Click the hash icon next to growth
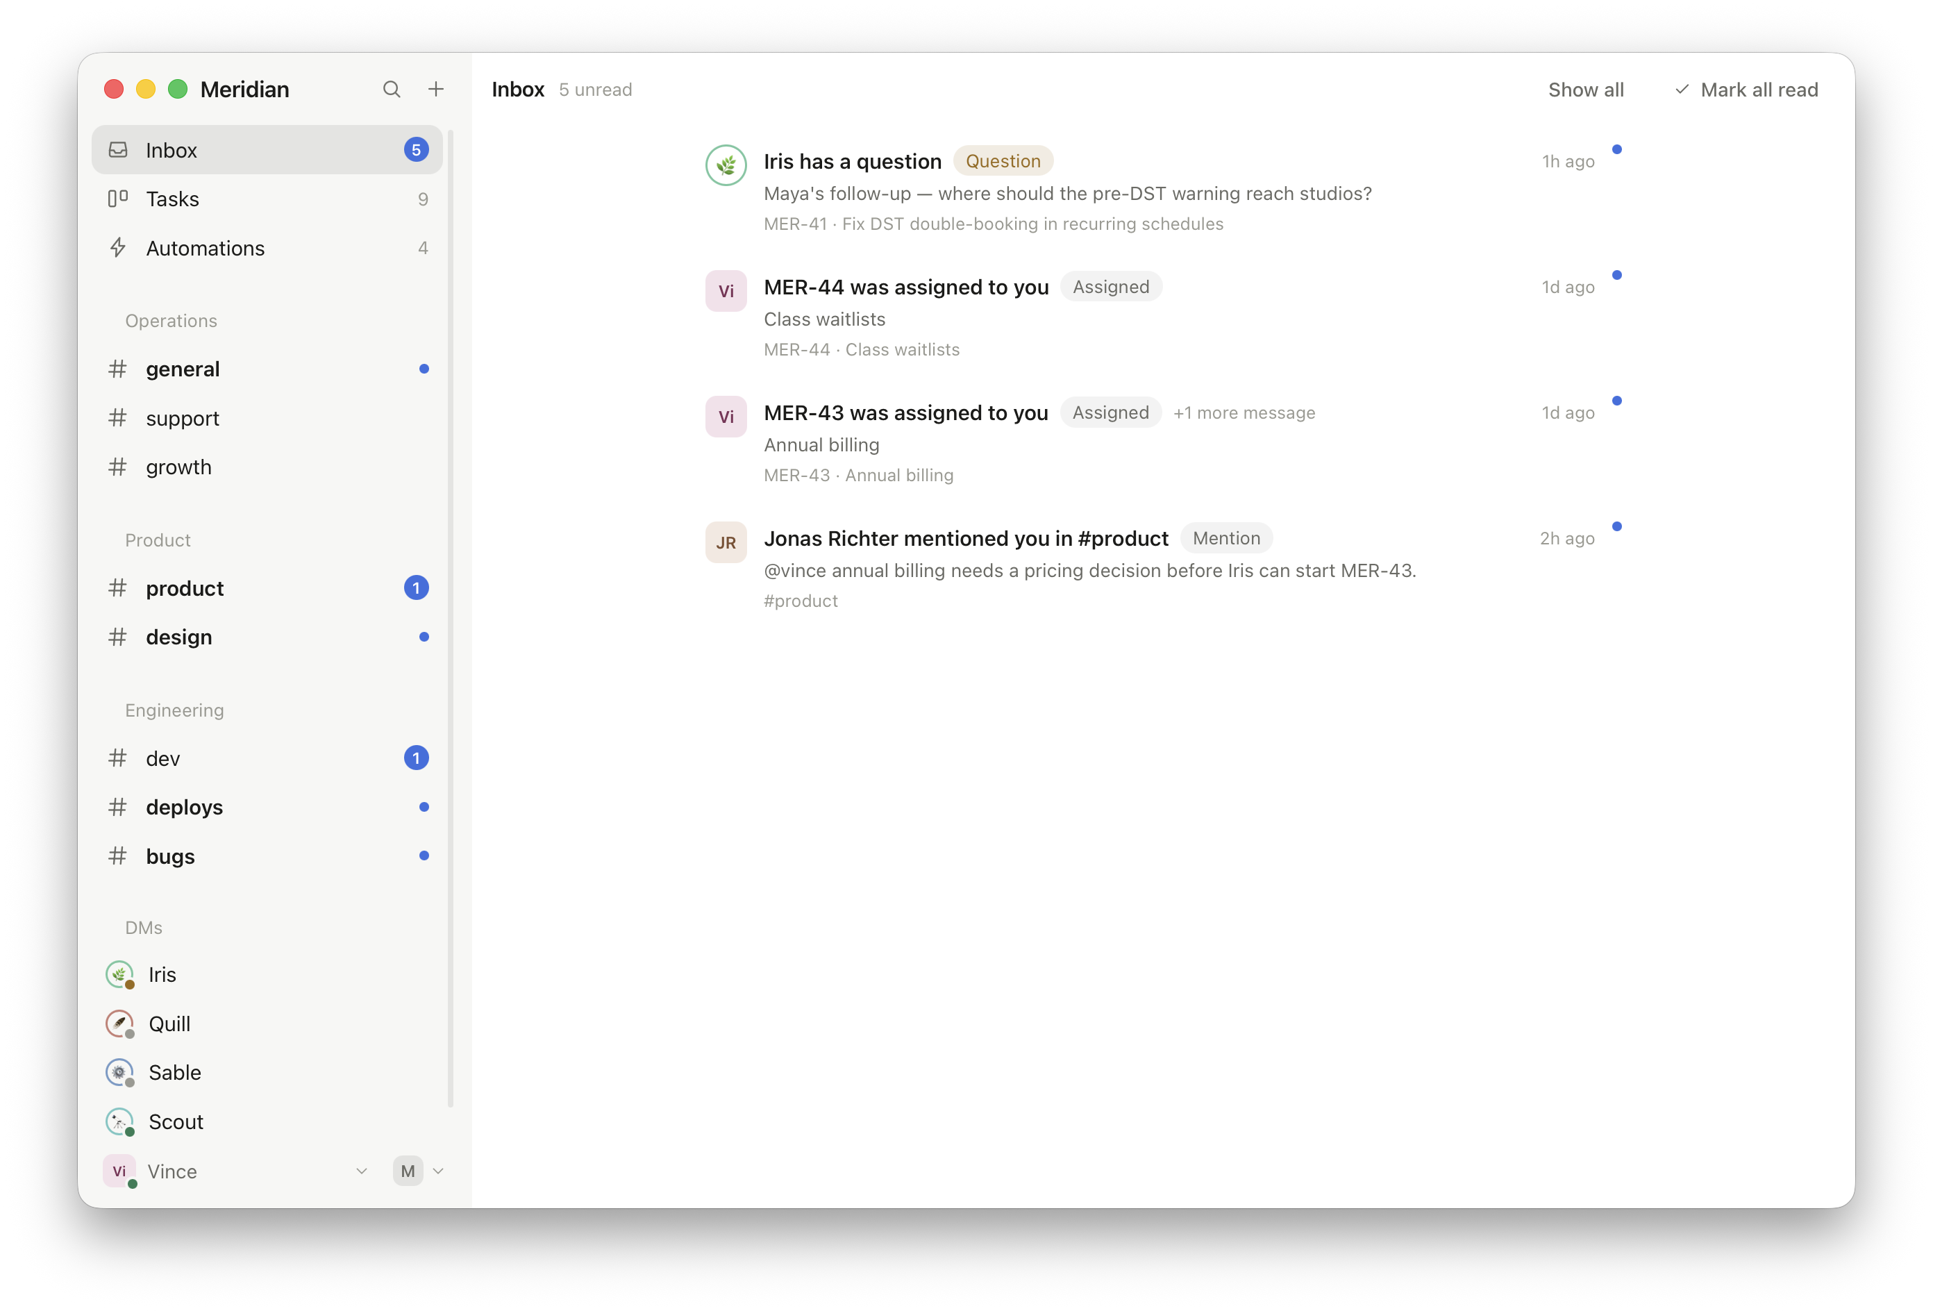Image resolution: width=1933 pixels, height=1311 pixels. click(118, 467)
